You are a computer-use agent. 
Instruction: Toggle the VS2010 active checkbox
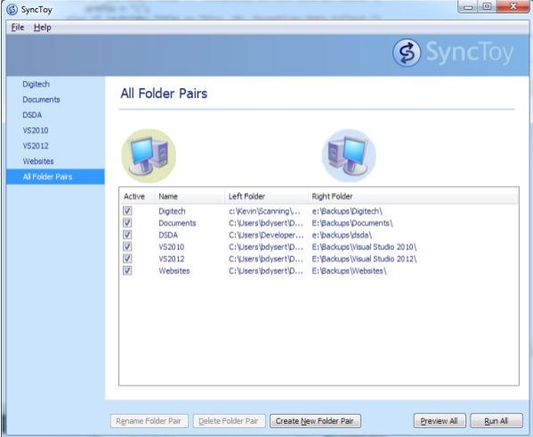(x=127, y=247)
